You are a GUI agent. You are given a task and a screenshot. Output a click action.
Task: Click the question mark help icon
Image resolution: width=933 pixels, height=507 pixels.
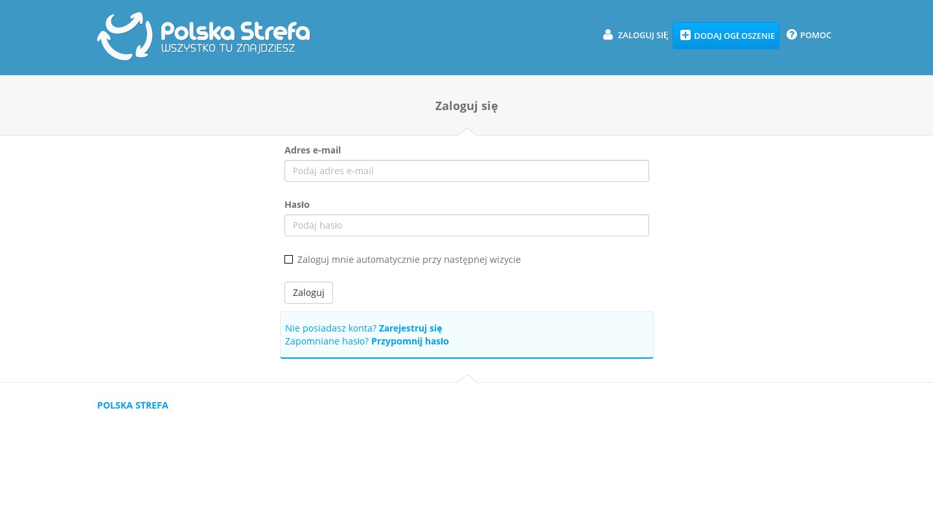click(x=791, y=35)
